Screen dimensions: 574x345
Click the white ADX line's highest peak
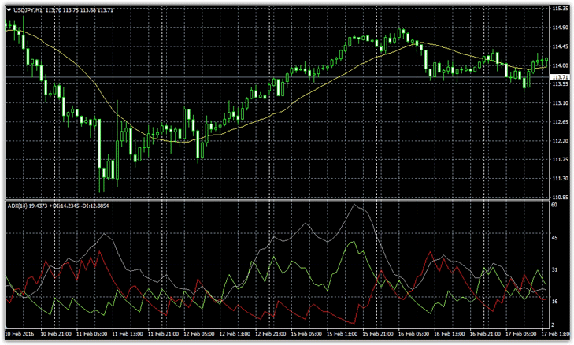pyautogui.click(x=357, y=205)
